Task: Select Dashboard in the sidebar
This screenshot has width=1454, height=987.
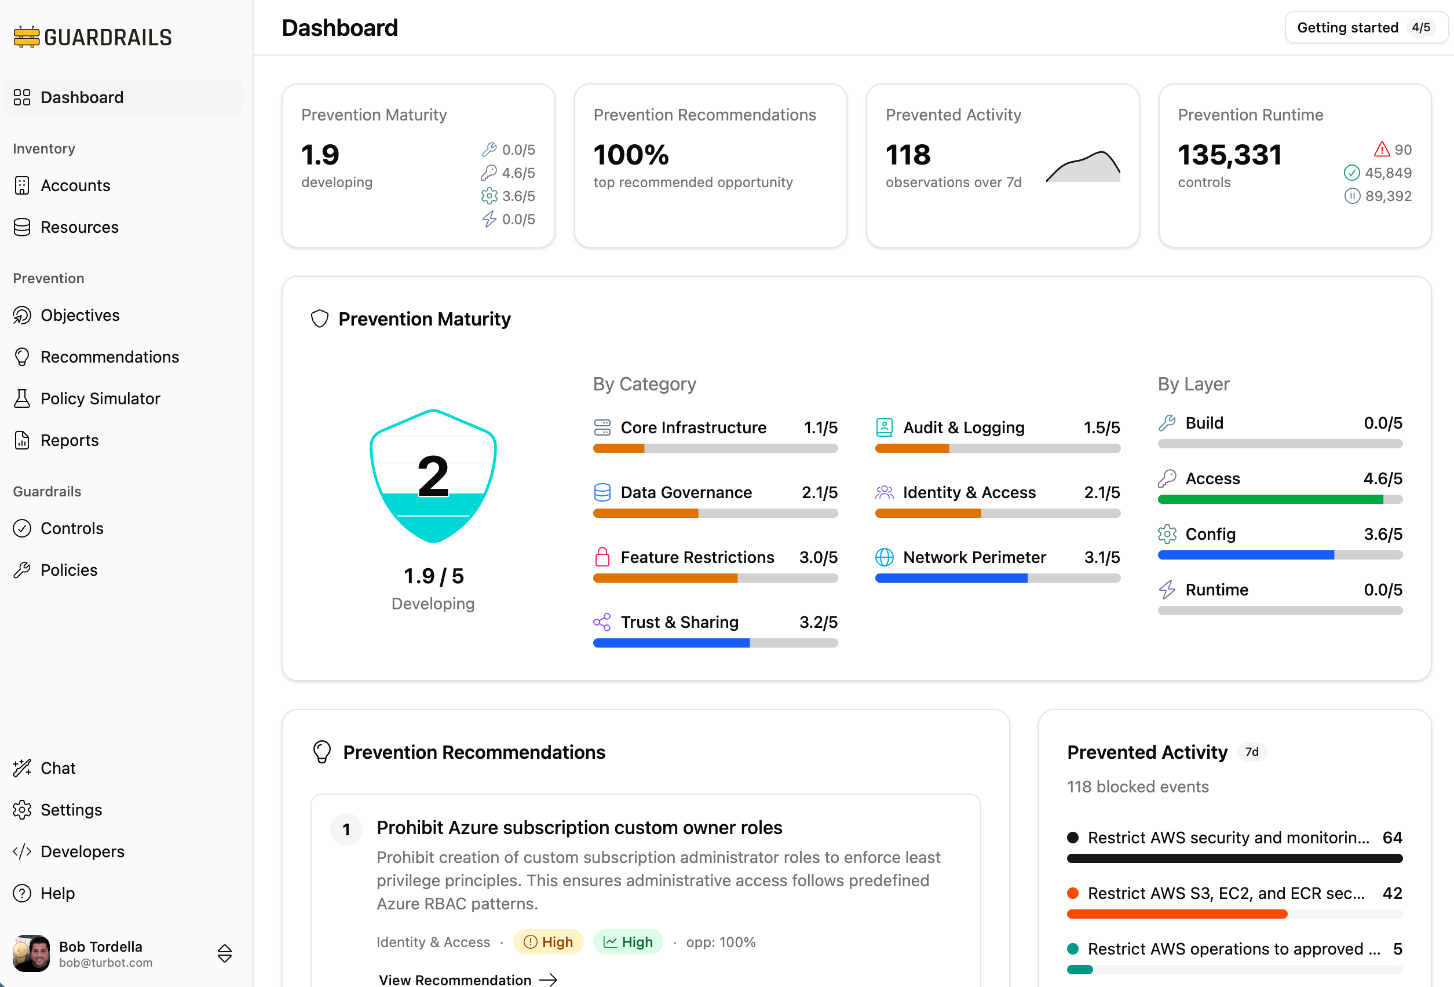Action: click(x=82, y=97)
